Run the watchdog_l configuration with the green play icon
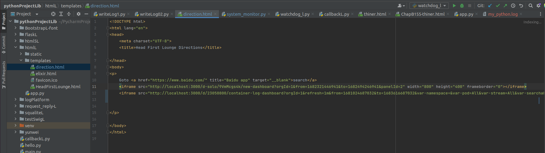 454,6
